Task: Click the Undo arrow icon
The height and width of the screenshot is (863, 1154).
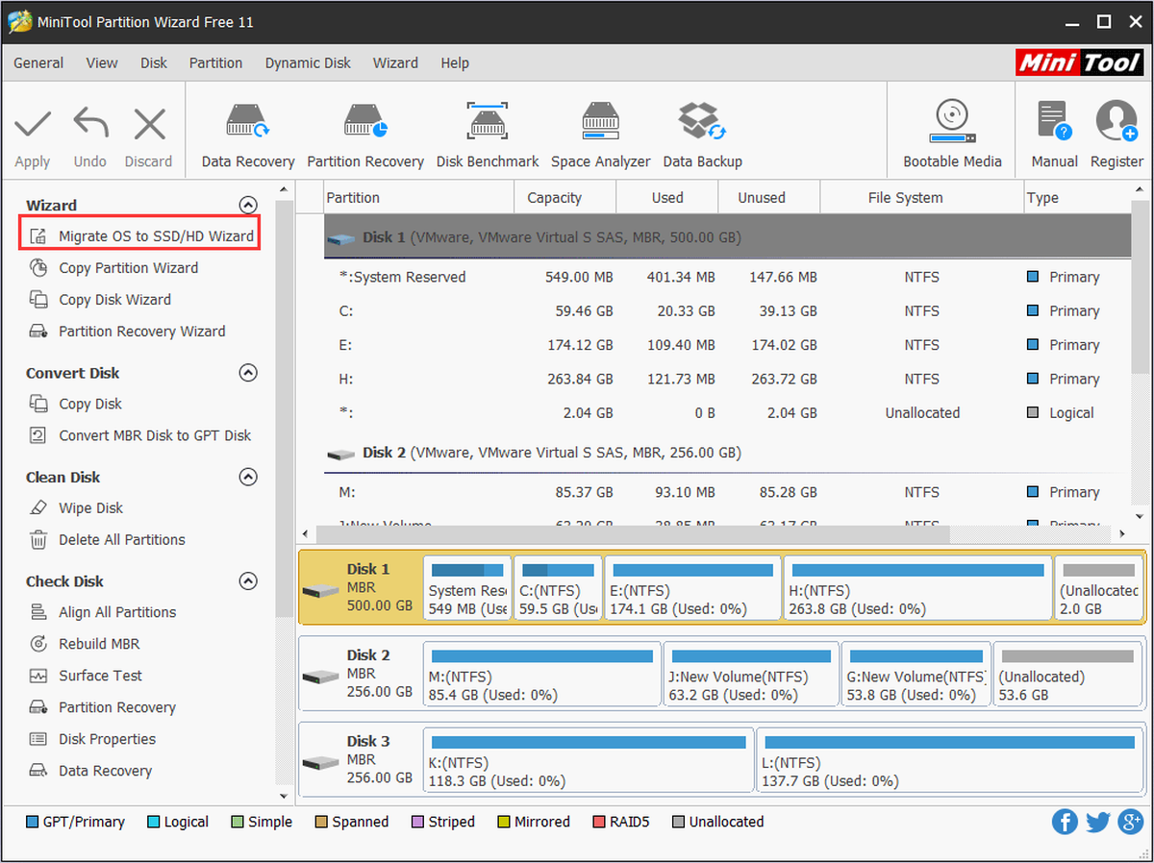Action: tap(90, 124)
